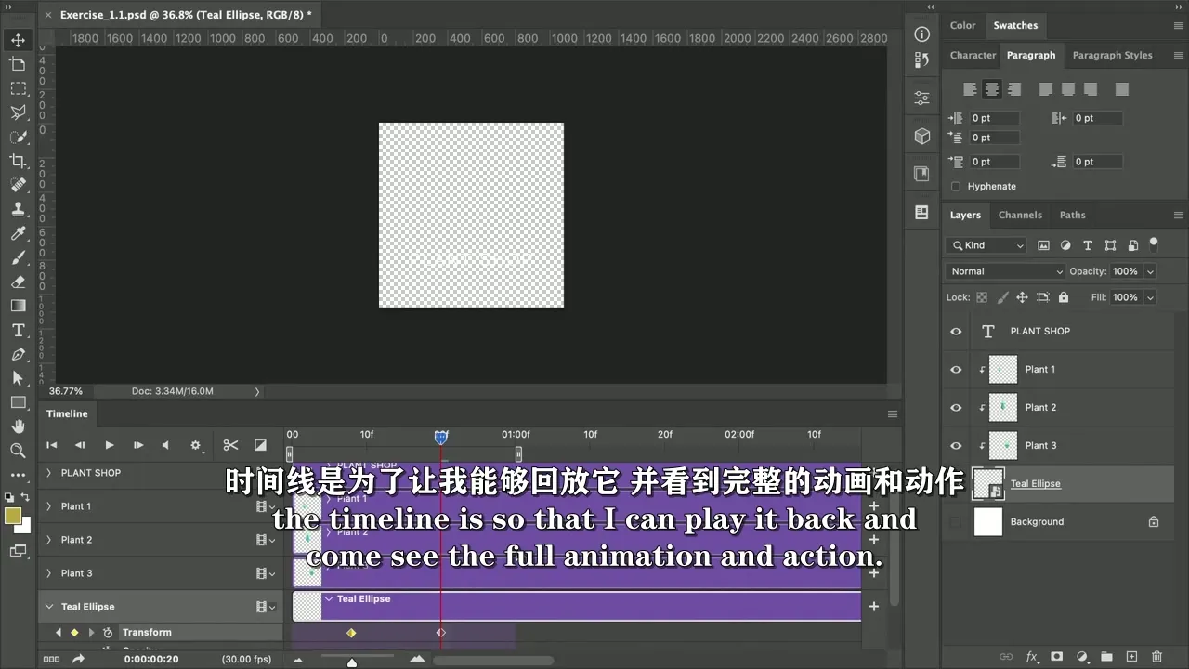Select the Crop tool
Viewport: 1189px width, 669px height.
(x=18, y=161)
